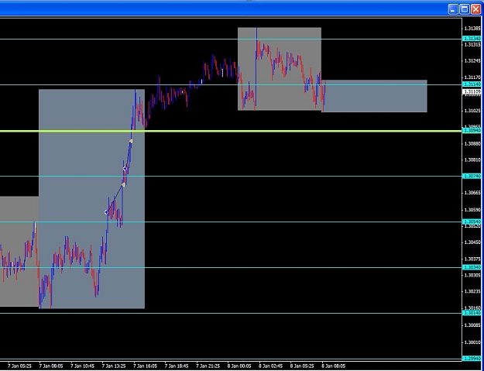Image resolution: width=484 pixels, height=371 pixels.
Task: Select the upper blue diamond trade marker
Action: click(125, 169)
